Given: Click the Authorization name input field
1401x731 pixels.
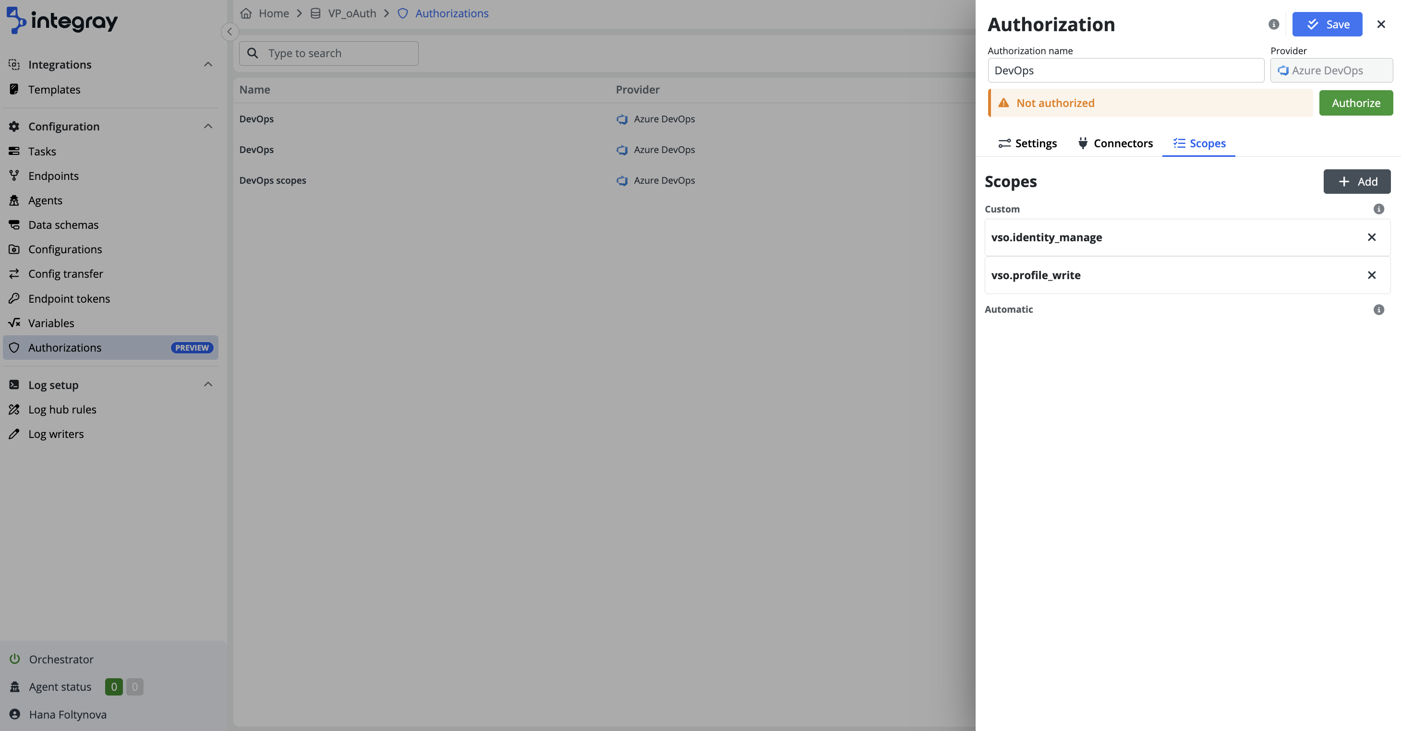Looking at the screenshot, I should [x=1125, y=70].
